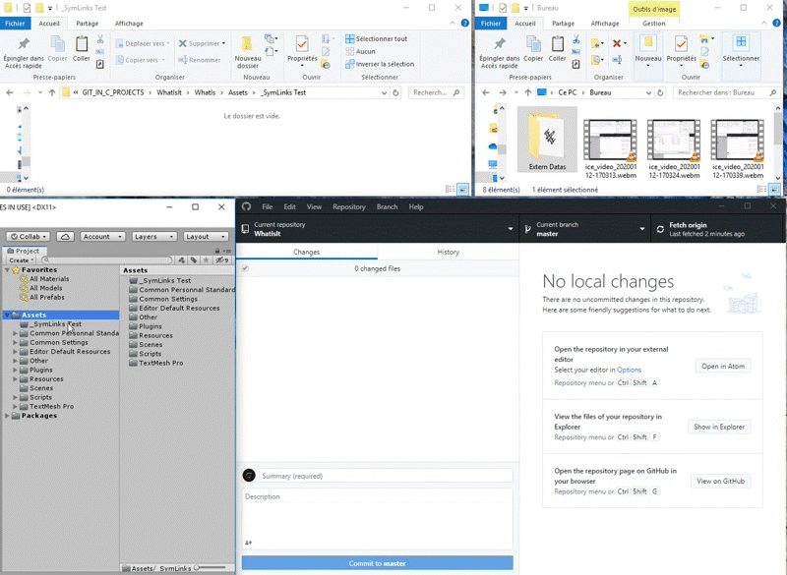Open Supprimer dropdown arrow in SymLinks Test window
This screenshot has width=787, height=575.
224,43
